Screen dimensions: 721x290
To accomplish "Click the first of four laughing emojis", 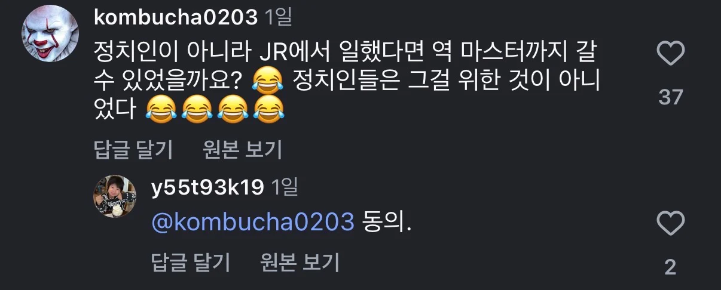I will [x=160, y=110].
